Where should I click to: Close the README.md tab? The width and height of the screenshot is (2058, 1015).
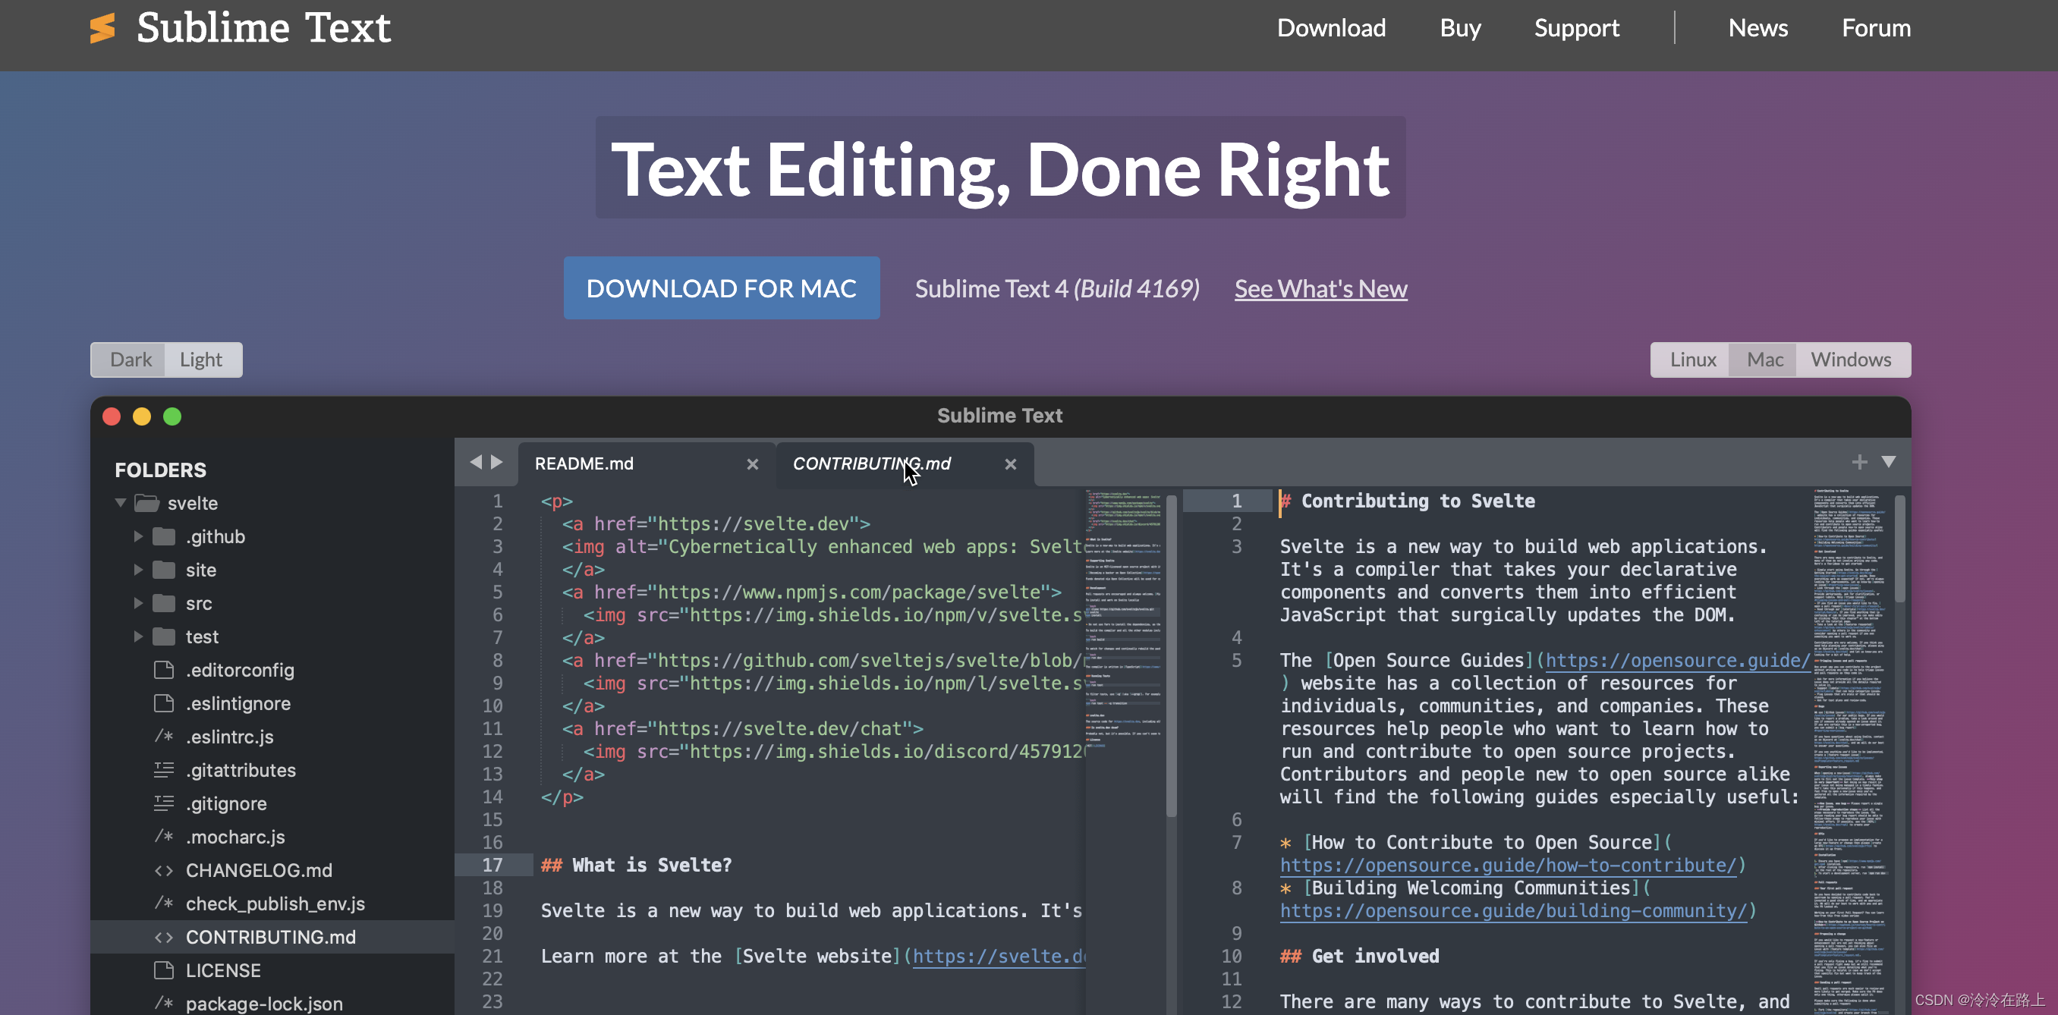(x=752, y=464)
